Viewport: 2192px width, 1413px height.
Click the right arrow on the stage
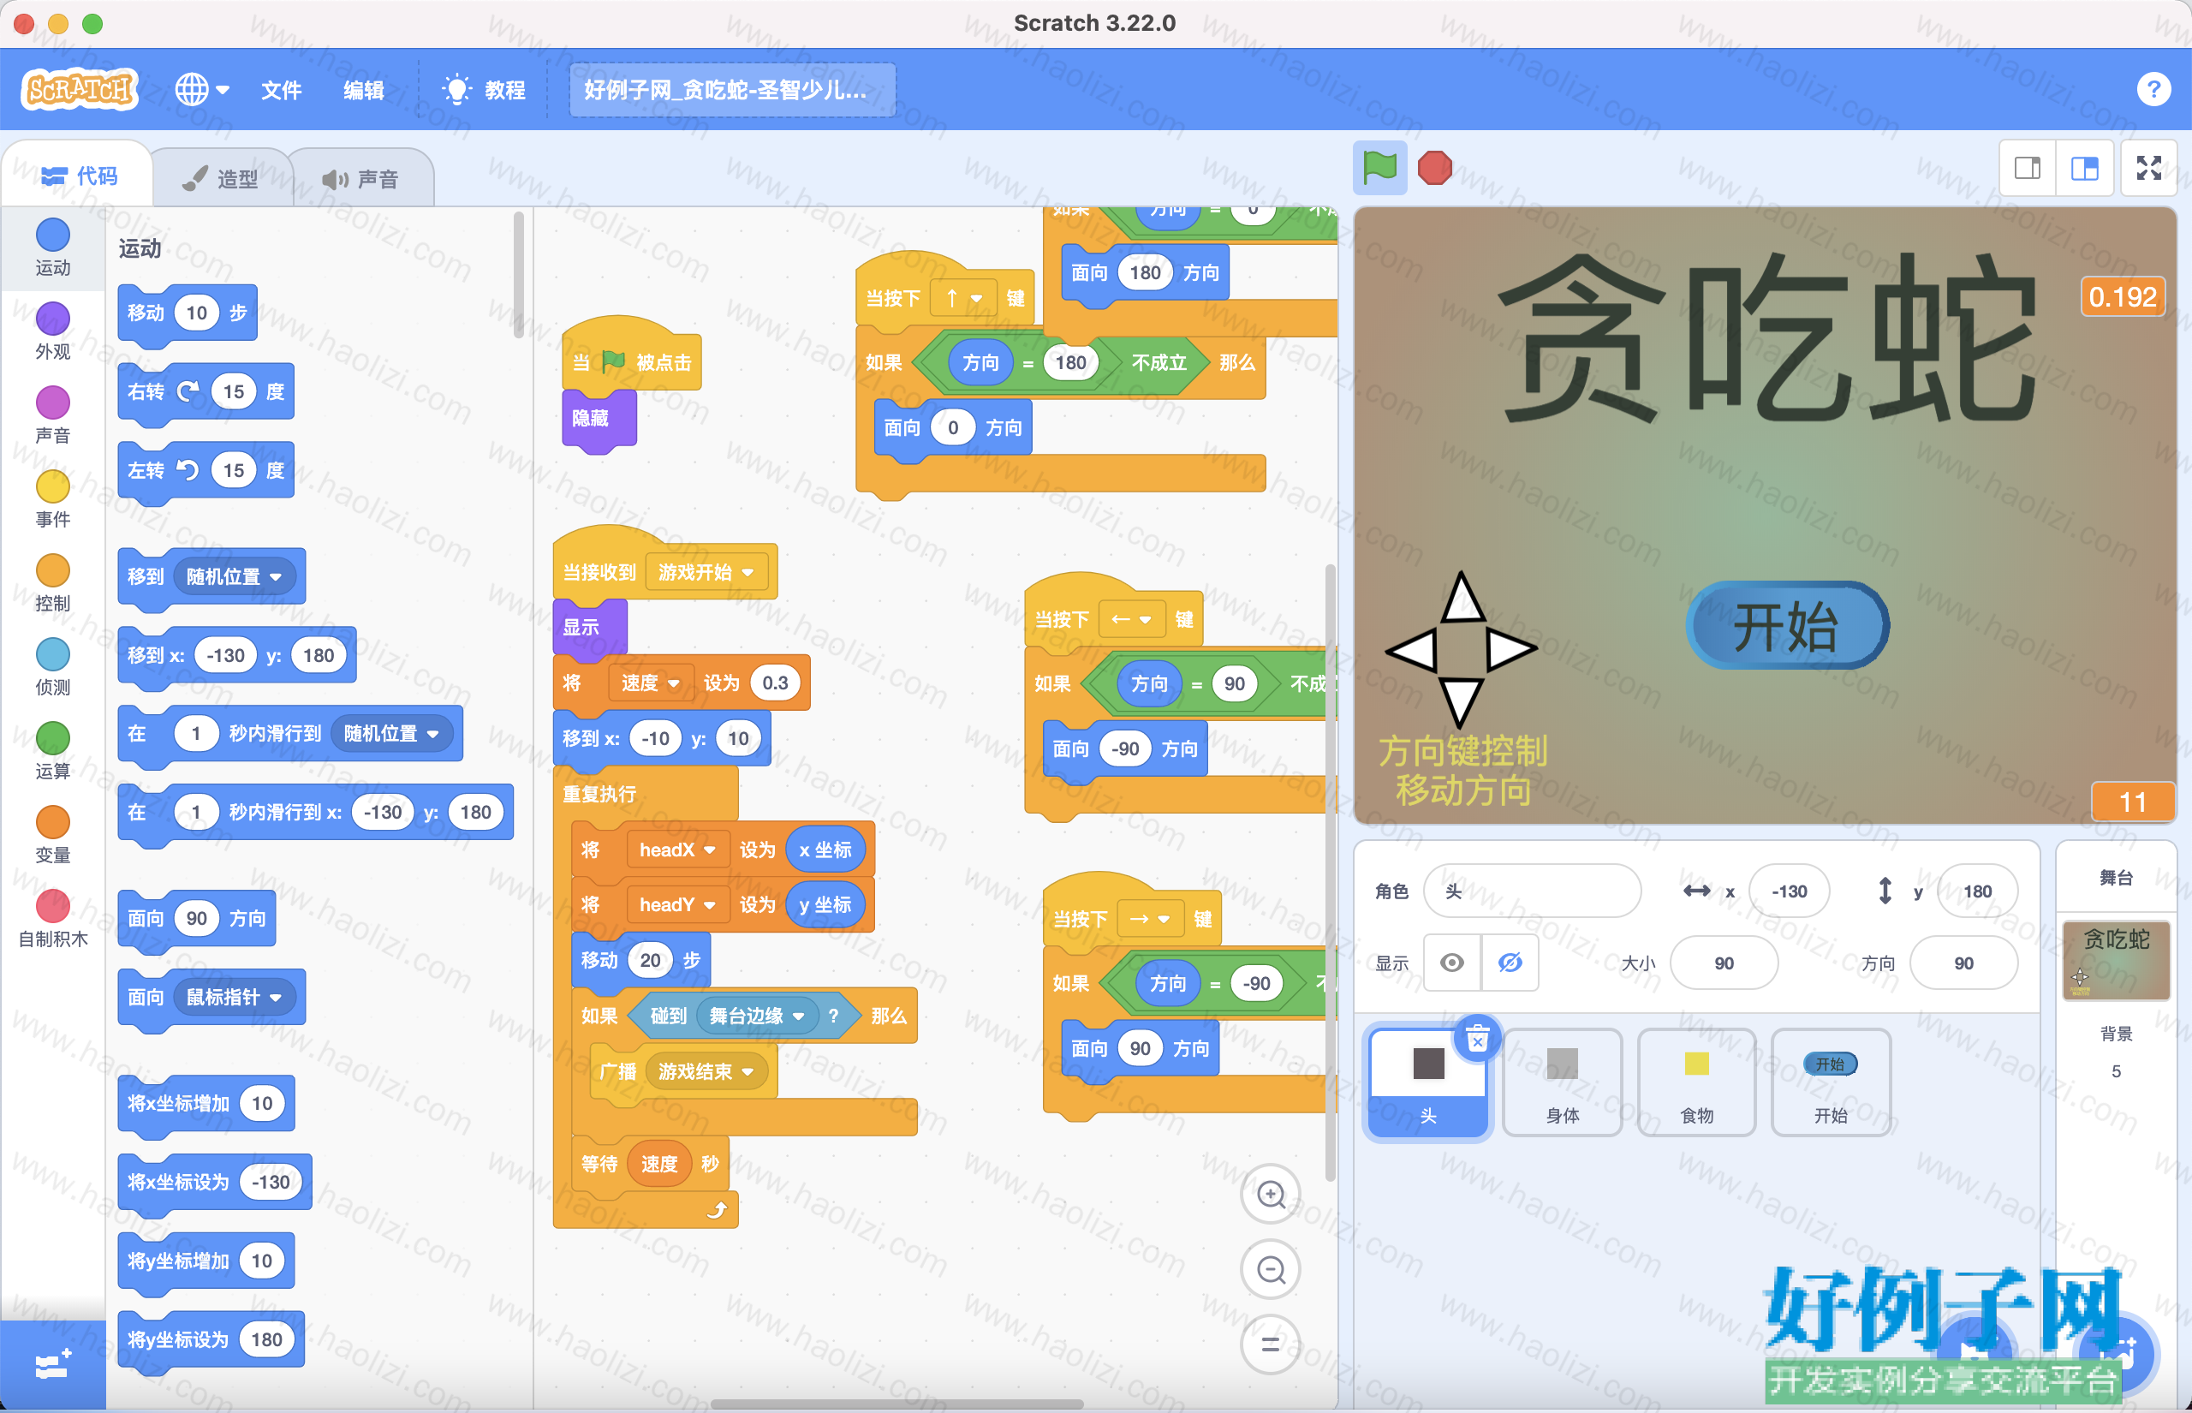[x=1511, y=650]
